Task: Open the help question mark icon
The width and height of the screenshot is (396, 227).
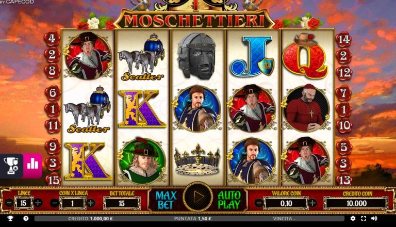Action: point(26,218)
